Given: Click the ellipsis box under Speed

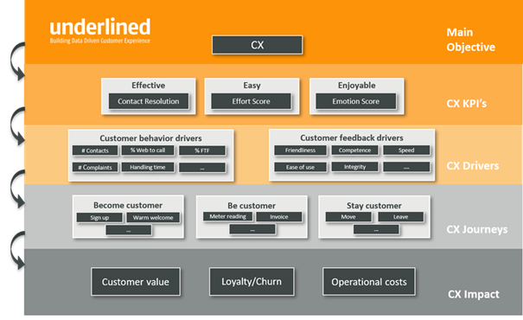Looking at the screenshot, I should click(406, 167).
